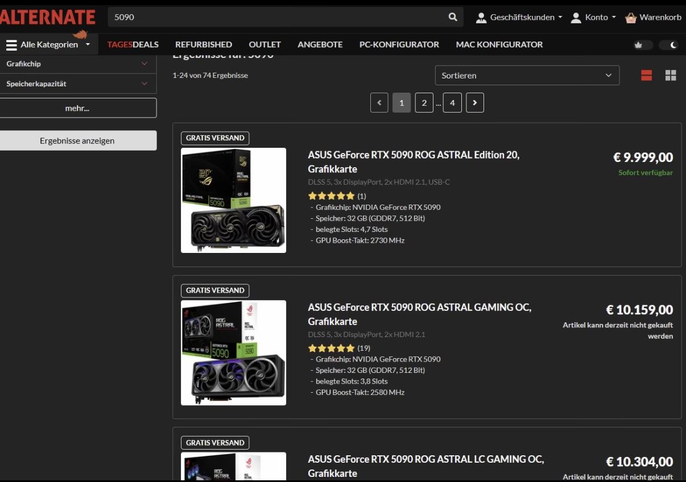Click the search magnifier icon

[x=453, y=17]
